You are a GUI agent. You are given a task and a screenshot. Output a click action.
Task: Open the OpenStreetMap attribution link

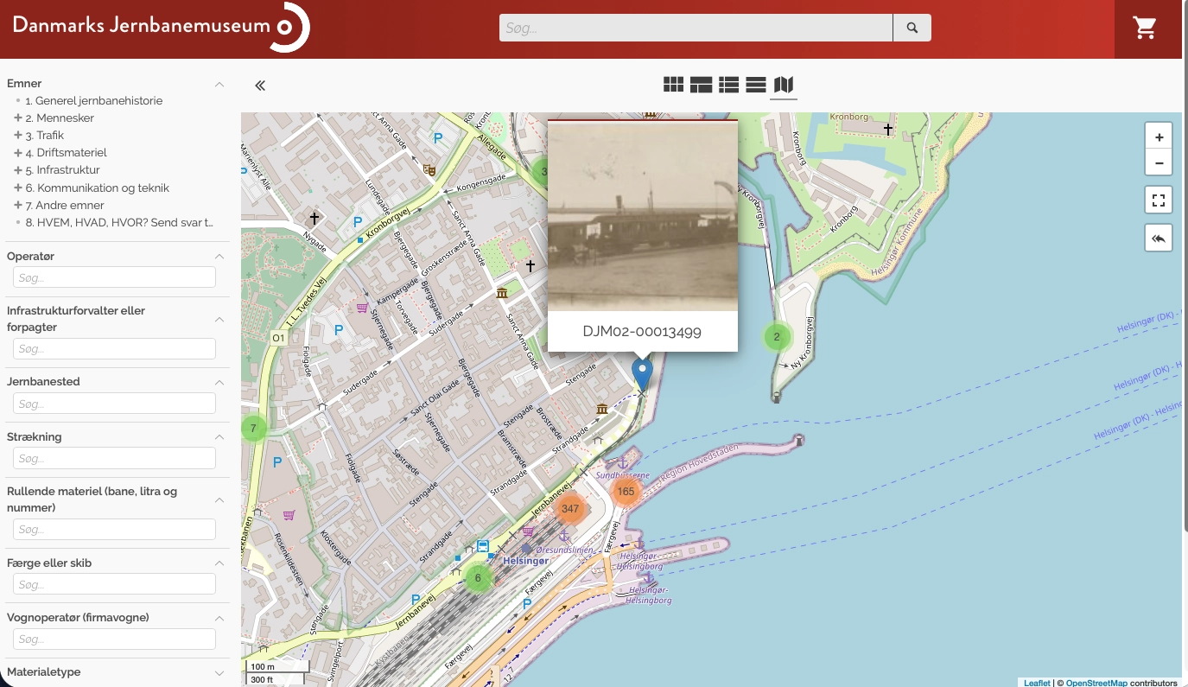click(1097, 683)
